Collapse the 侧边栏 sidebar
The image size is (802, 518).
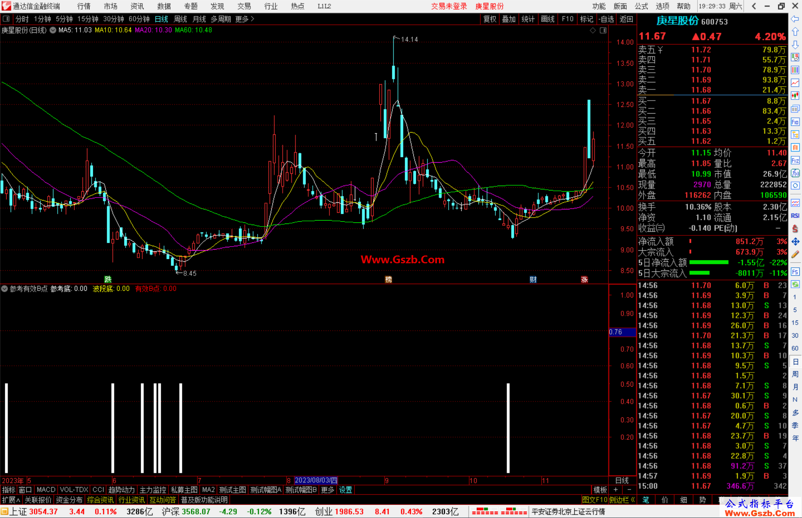[622, 500]
